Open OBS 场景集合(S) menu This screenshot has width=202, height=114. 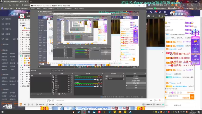pos(68,9)
